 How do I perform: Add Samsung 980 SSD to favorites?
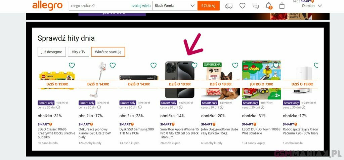153,66
